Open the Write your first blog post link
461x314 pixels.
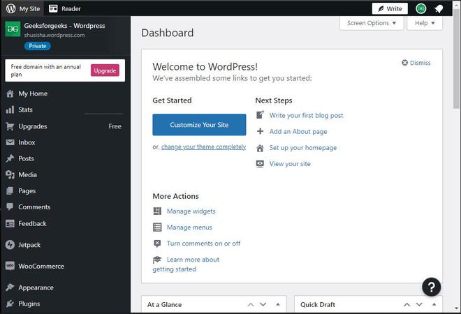click(307, 115)
